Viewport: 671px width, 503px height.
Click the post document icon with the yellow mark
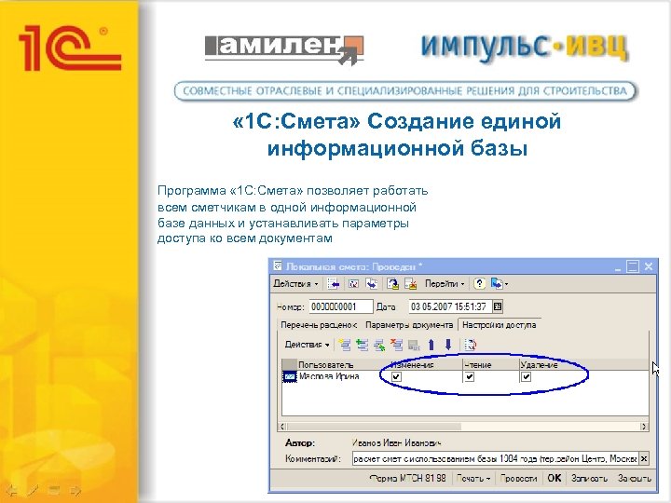point(393,283)
